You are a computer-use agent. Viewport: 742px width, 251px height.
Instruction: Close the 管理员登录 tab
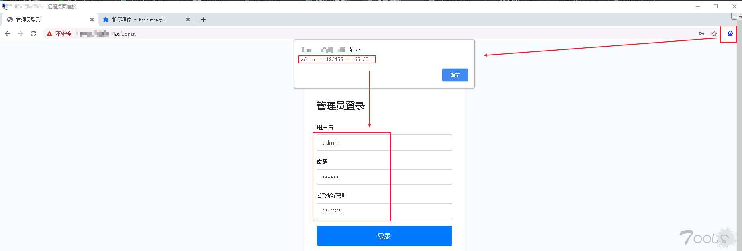pos(92,20)
